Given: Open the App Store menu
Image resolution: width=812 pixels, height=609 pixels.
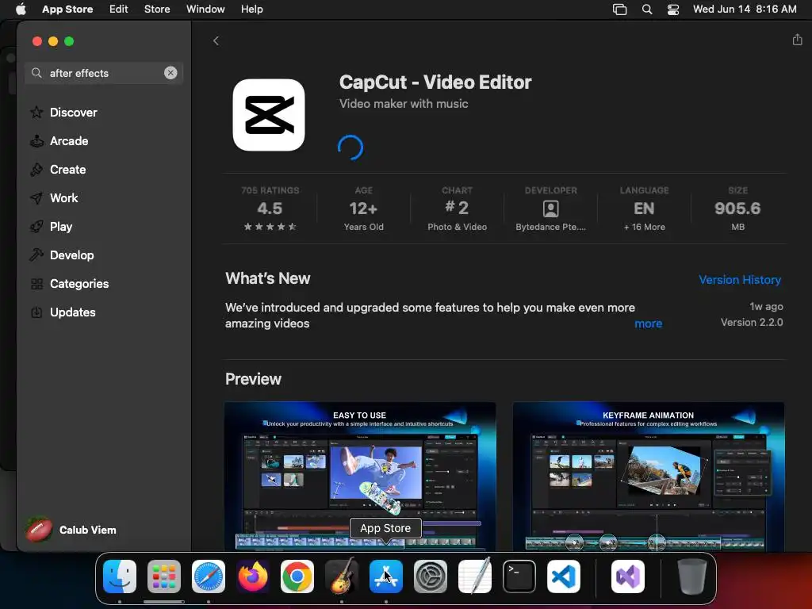Looking at the screenshot, I should pos(67,9).
